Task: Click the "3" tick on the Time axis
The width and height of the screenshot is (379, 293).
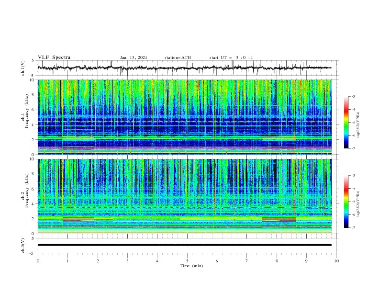Action: point(127,261)
